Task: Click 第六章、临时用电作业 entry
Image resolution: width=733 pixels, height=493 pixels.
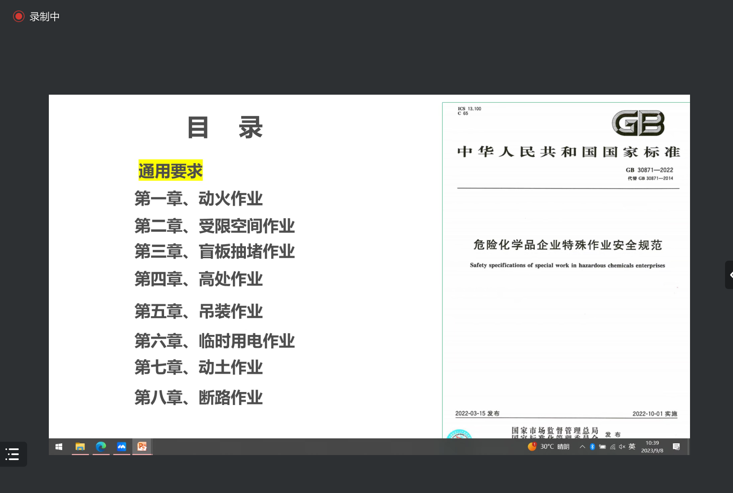Action: [215, 341]
